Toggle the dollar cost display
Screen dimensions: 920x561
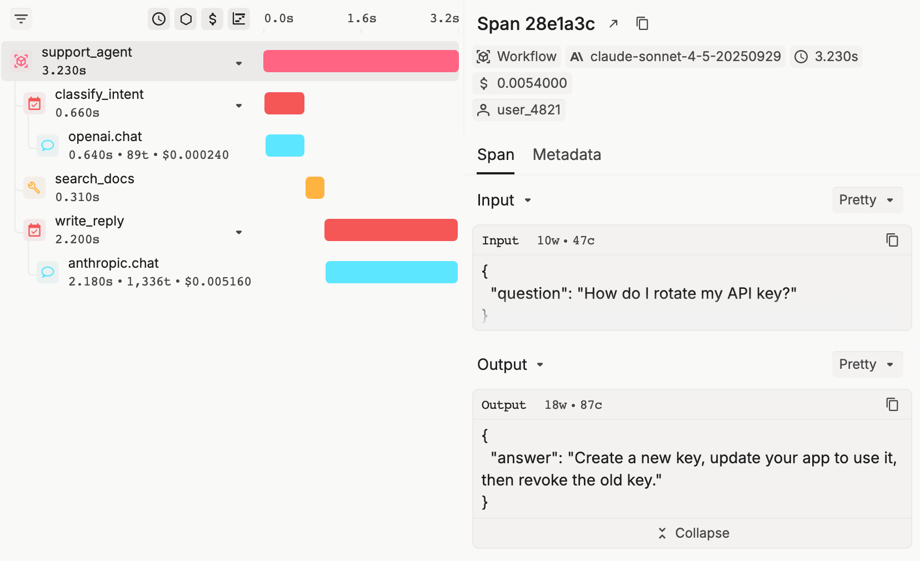(212, 19)
